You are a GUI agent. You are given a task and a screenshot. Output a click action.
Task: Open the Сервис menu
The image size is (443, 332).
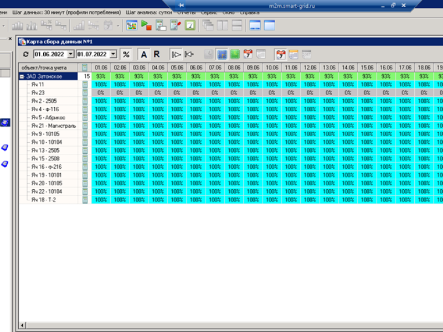209,12
